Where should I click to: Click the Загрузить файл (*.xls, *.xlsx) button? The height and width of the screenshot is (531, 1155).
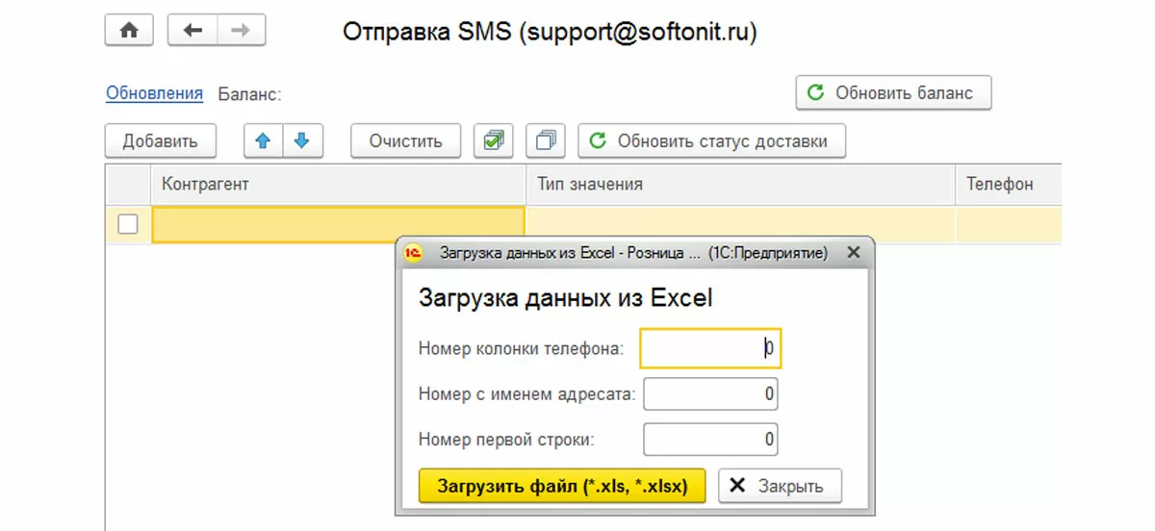562,486
